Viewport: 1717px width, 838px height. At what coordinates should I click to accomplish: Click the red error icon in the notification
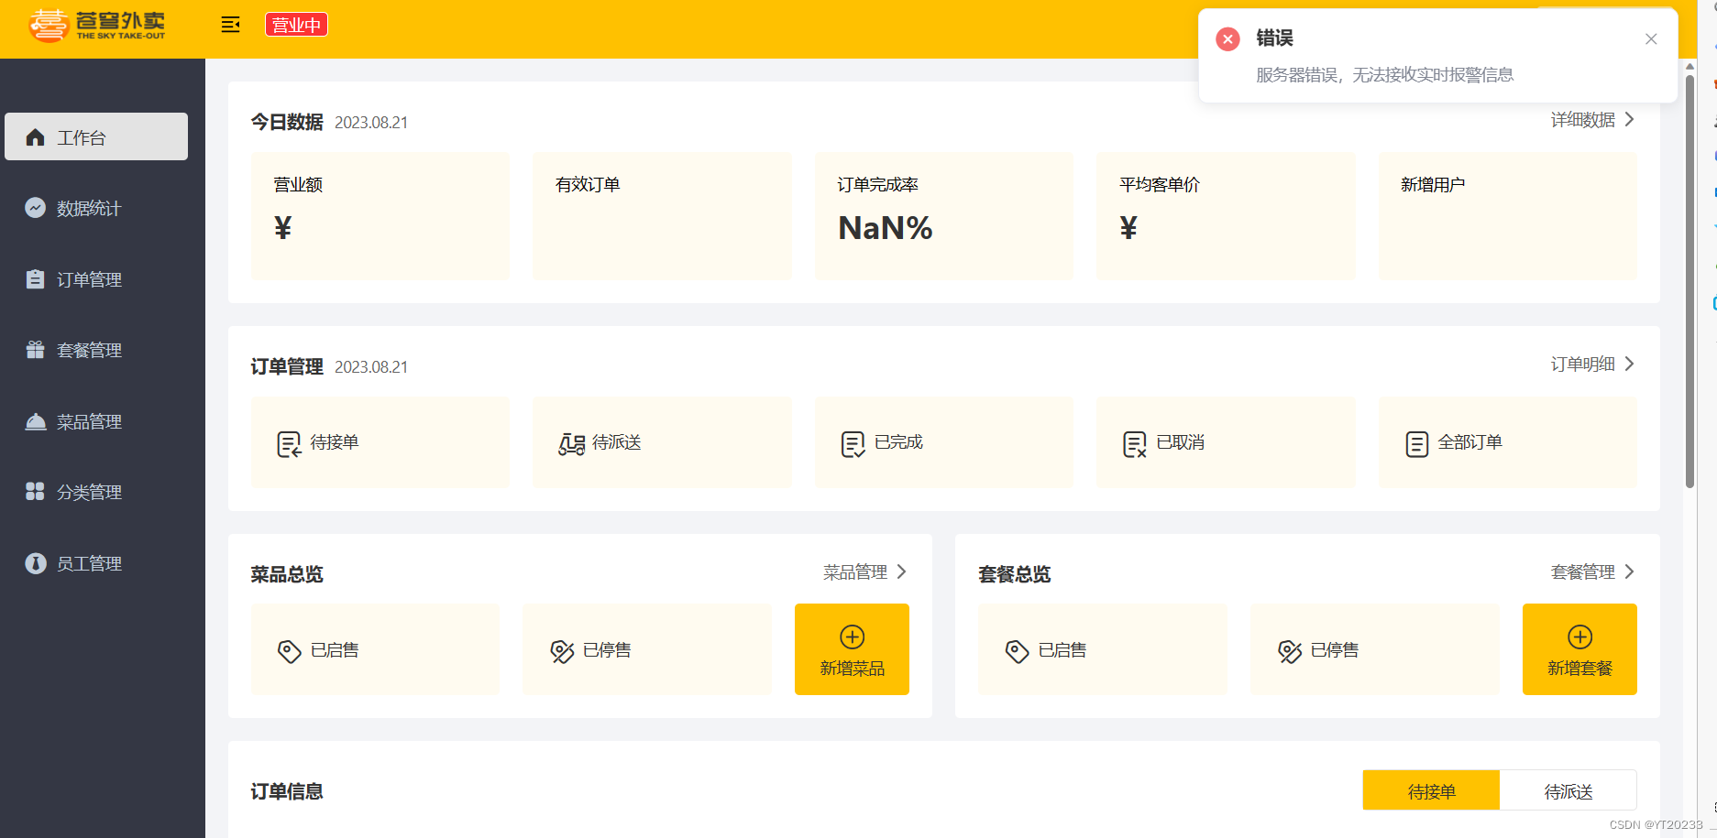click(x=1227, y=38)
